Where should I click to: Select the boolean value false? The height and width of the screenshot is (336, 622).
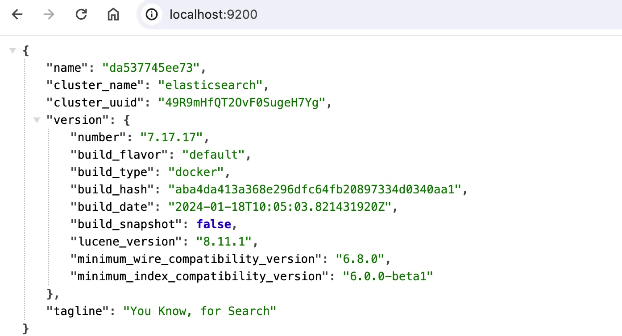pyautogui.click(x=214, y=224)
